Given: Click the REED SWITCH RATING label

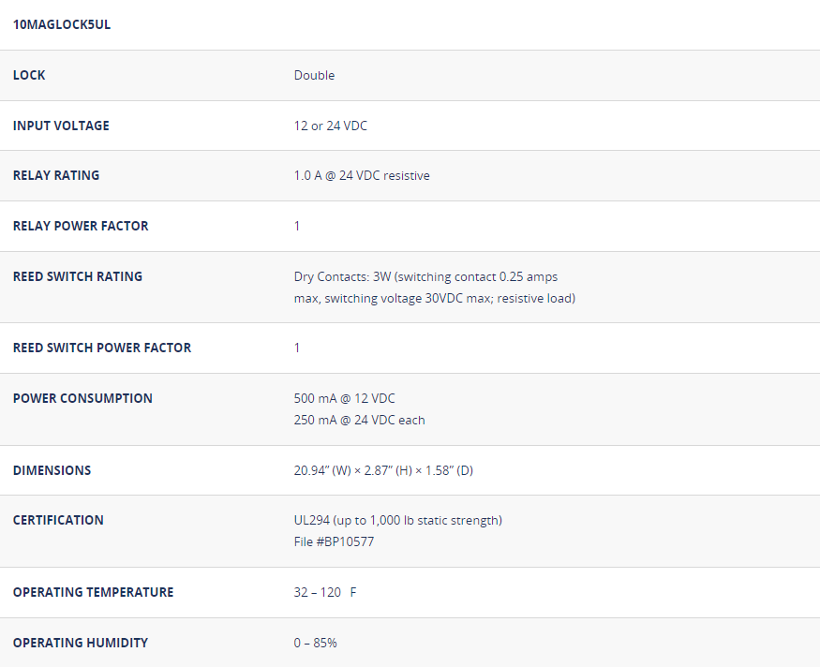Looking at the screenshot, I should tap(78, 276).
